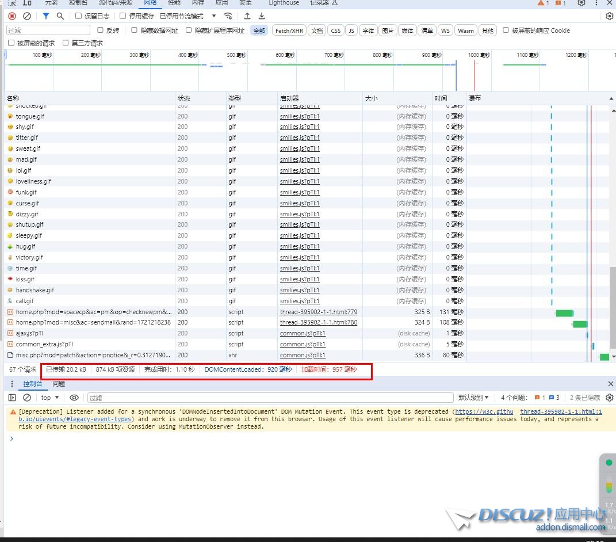This screenshot has height=542, width=616.
Task: Filter requests by Fetch/XHR type
Action: (289, 30)
